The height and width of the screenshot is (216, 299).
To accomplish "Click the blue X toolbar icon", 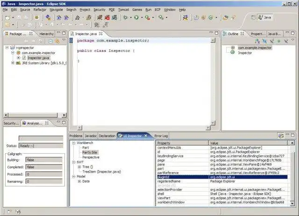I will click(x=59, y=18).
